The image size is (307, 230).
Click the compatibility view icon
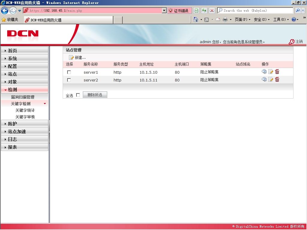point(196,10)
